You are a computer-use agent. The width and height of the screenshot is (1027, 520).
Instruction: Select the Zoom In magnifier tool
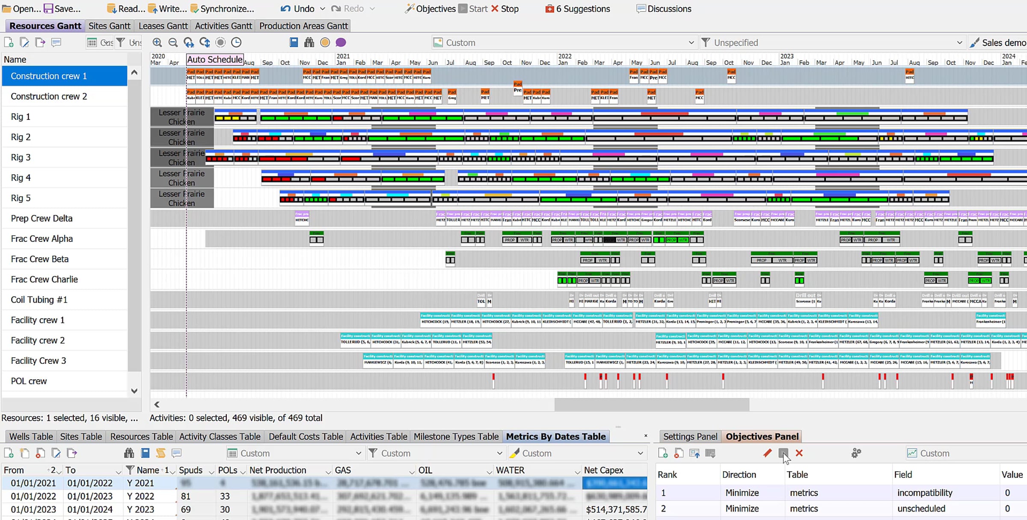pos(157,42)
